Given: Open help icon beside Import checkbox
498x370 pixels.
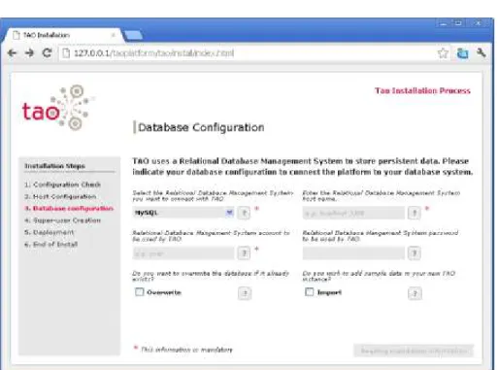Looking at the screenshot, I should [x=415, y=293].
